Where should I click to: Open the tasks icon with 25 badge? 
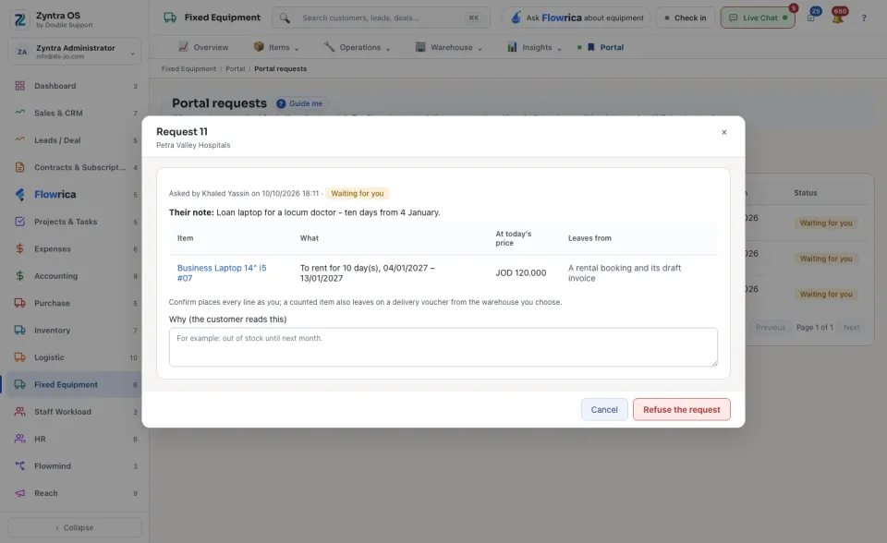point(811,18)
